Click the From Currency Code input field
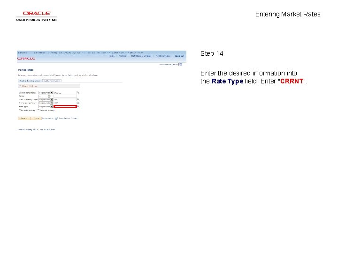338x253 pixels. (65, 100)
